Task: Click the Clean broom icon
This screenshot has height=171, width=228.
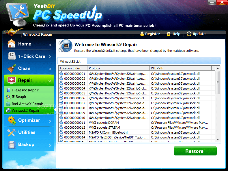Action: [12, 68]
